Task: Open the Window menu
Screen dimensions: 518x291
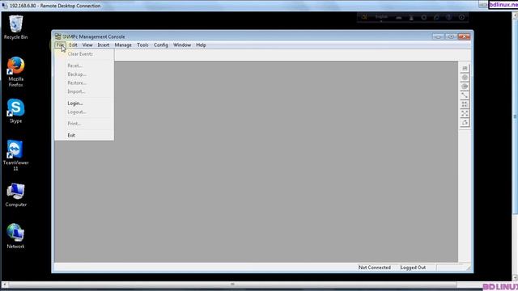Action: tap(182, 45)
